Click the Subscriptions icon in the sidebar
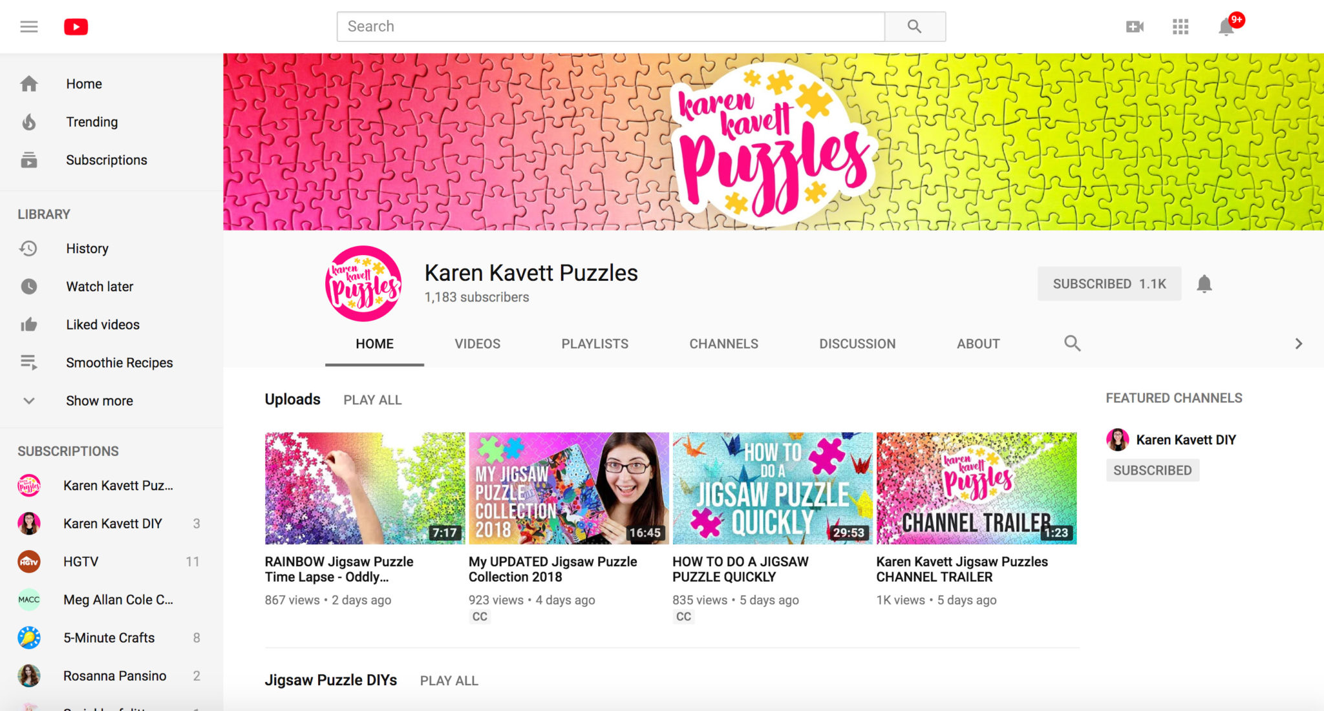Screen dimensions: 1324x711 click(29, 160)
